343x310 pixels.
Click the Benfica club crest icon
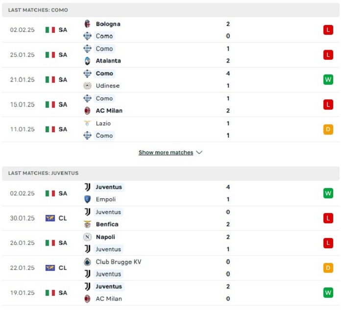point(87,224)
